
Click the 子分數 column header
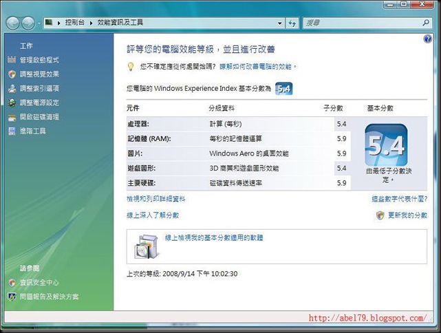tap(333, 108)
